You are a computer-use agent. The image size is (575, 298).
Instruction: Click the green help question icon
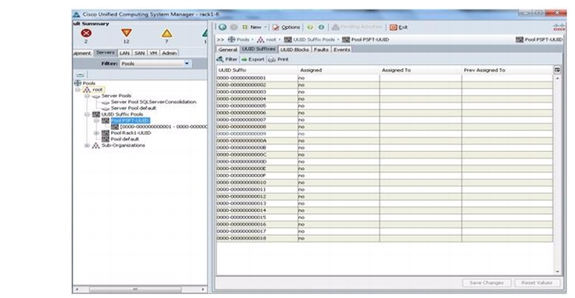pyautogui.click(x=310, y=27)
